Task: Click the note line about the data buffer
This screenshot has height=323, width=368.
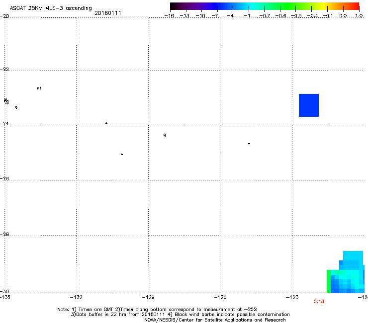Action: [x=180, y=315]
